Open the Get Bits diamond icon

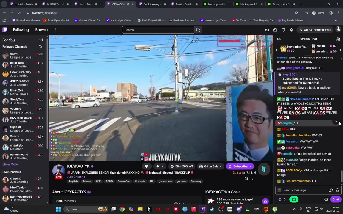(291, 30)
